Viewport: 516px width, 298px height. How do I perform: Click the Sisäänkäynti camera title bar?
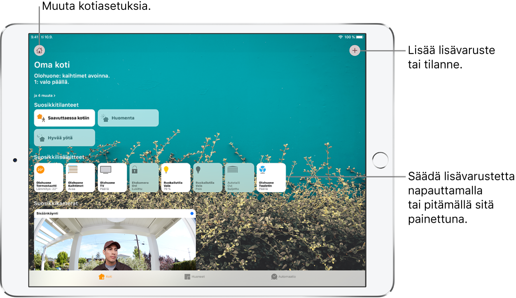click(115, 214)
